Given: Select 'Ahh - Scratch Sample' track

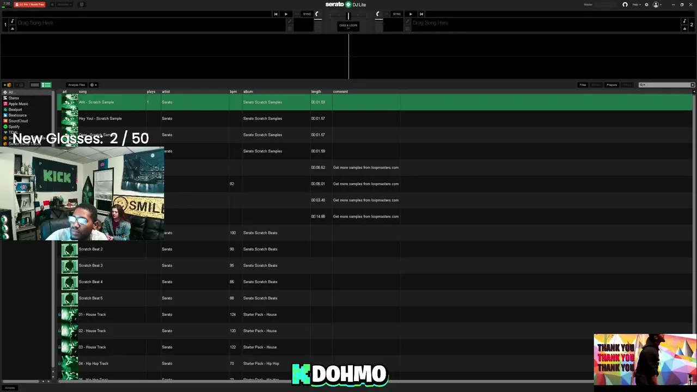Looking at the screenshot, I should pos(375,102).
